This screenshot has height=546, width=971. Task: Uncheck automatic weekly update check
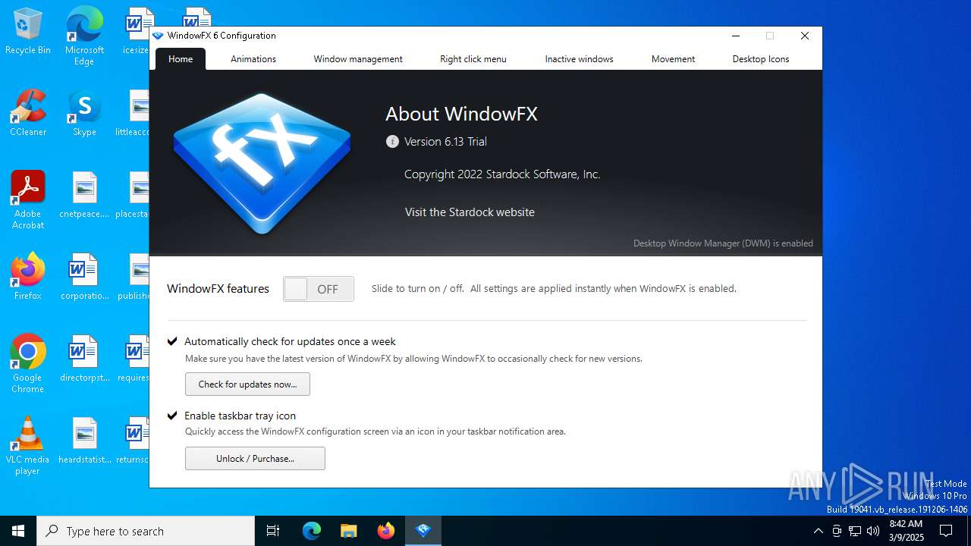pos(172,341)
